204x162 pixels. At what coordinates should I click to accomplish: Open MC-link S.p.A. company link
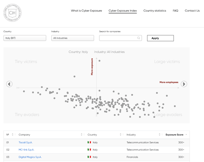[26, 150]
